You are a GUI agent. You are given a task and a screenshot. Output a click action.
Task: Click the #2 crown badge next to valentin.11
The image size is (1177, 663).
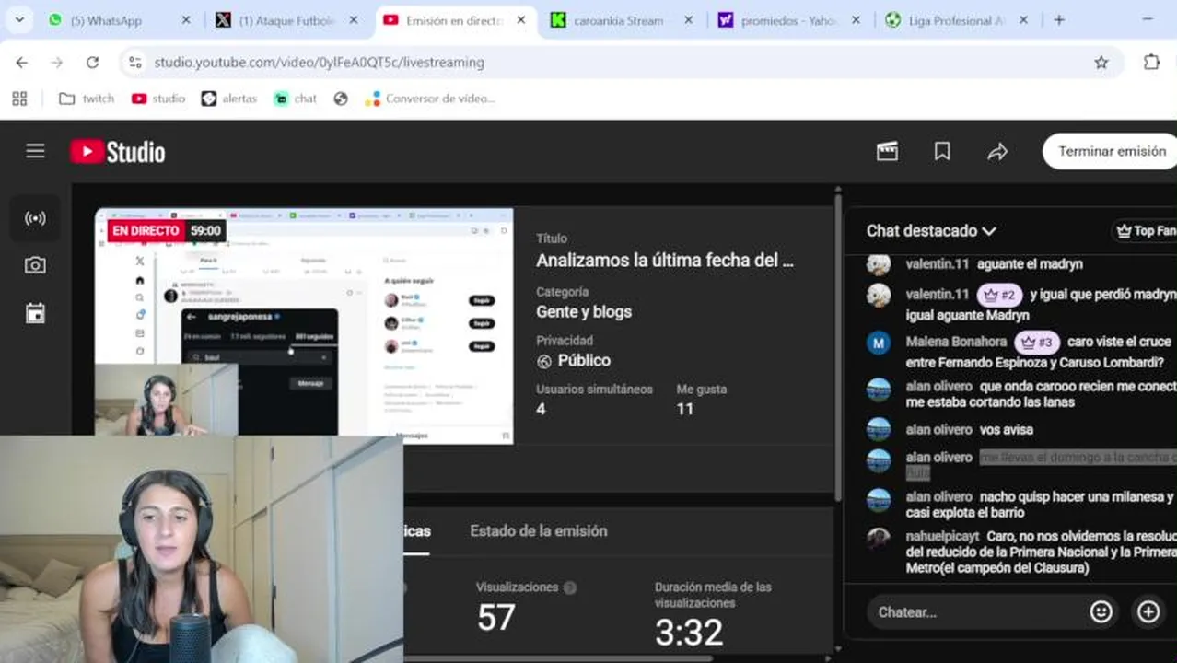tap(999, 295)
